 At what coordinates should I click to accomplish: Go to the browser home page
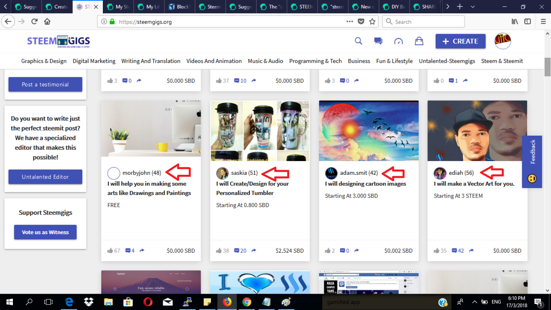[47, 22]
